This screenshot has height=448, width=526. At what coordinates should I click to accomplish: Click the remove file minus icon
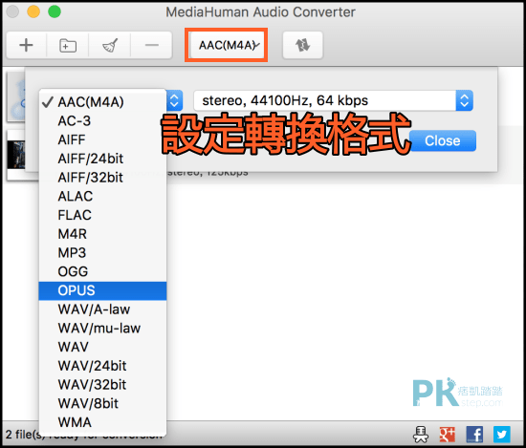tap(152, 45)
